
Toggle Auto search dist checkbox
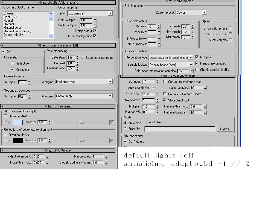coord(153,87)
